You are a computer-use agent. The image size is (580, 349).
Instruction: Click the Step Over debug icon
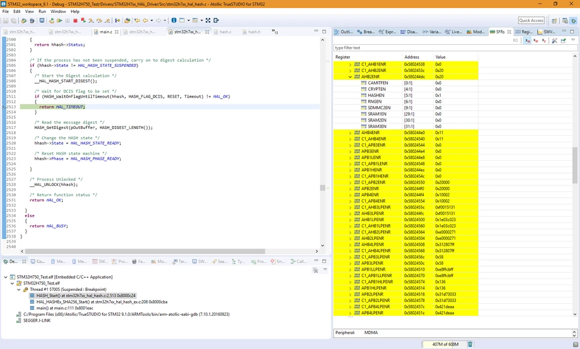pyautogui.click(x=99, y=21)
